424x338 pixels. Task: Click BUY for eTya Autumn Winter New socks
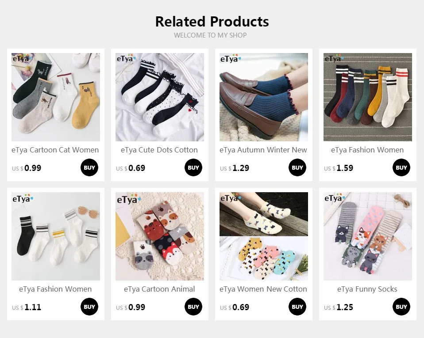297,167
